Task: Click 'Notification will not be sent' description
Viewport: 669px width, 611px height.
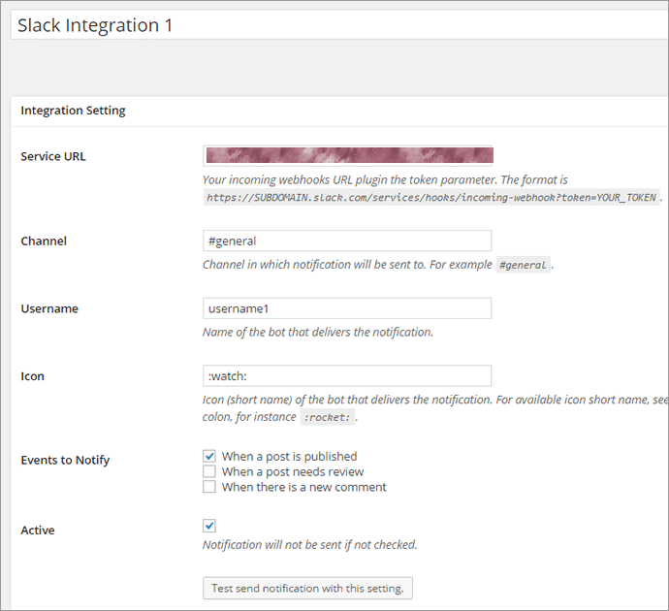Action: [x=309, y=545]
